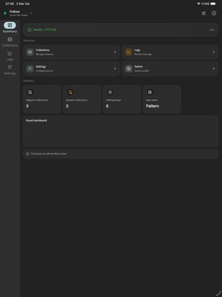Click the Regular collections count 9
The height and width of the screenshot is (297, 222).
point(27,106)
